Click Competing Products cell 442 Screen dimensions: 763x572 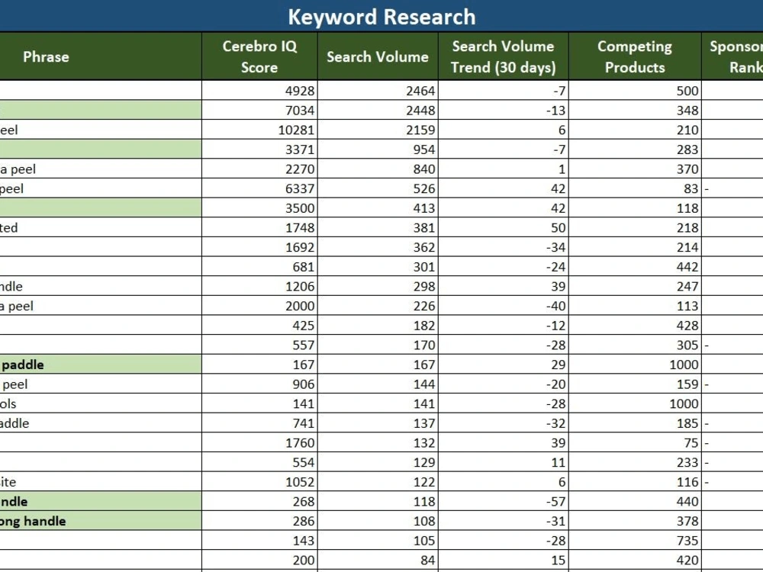[x=635, y=266]
